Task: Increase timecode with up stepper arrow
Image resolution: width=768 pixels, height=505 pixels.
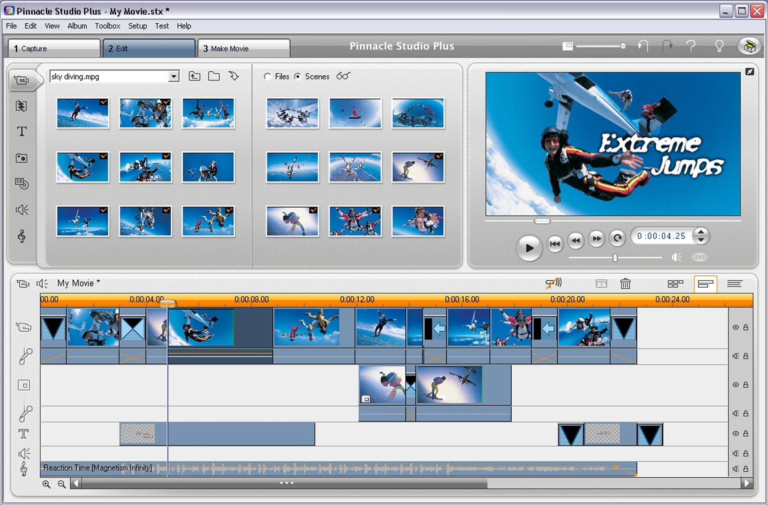Action: [701, 232]
